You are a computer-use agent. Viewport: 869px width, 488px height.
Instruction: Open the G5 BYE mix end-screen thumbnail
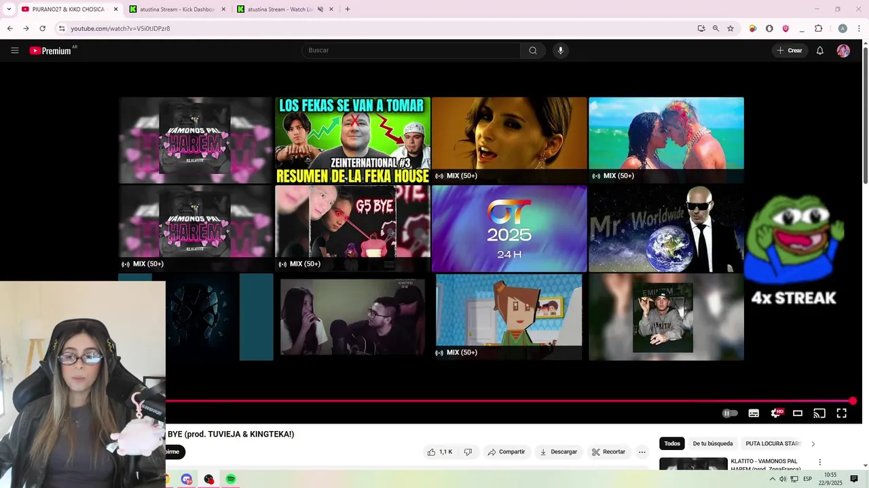point(352,228)
